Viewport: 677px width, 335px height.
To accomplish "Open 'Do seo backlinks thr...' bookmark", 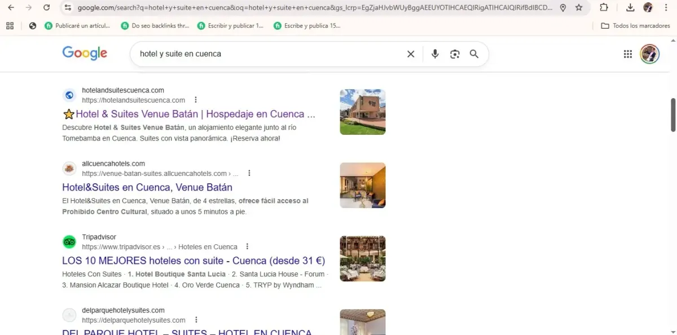I will pyautogui.click(x=155, y=26).
